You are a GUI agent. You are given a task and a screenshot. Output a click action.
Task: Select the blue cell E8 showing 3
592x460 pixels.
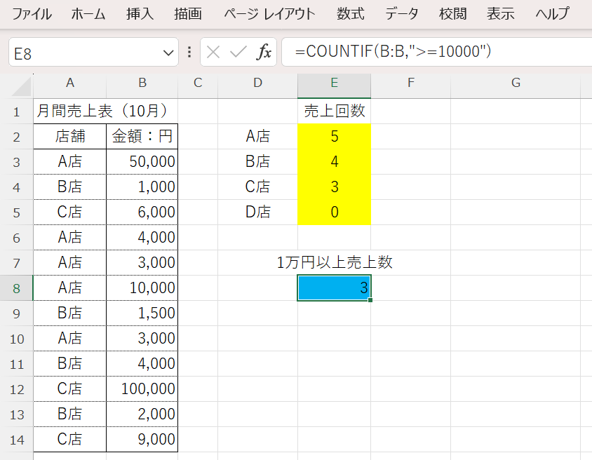point(334,287)
